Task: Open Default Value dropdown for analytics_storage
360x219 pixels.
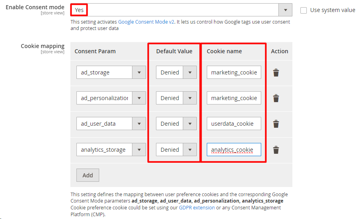Action: pyautogui.click(x=176, y=150)
